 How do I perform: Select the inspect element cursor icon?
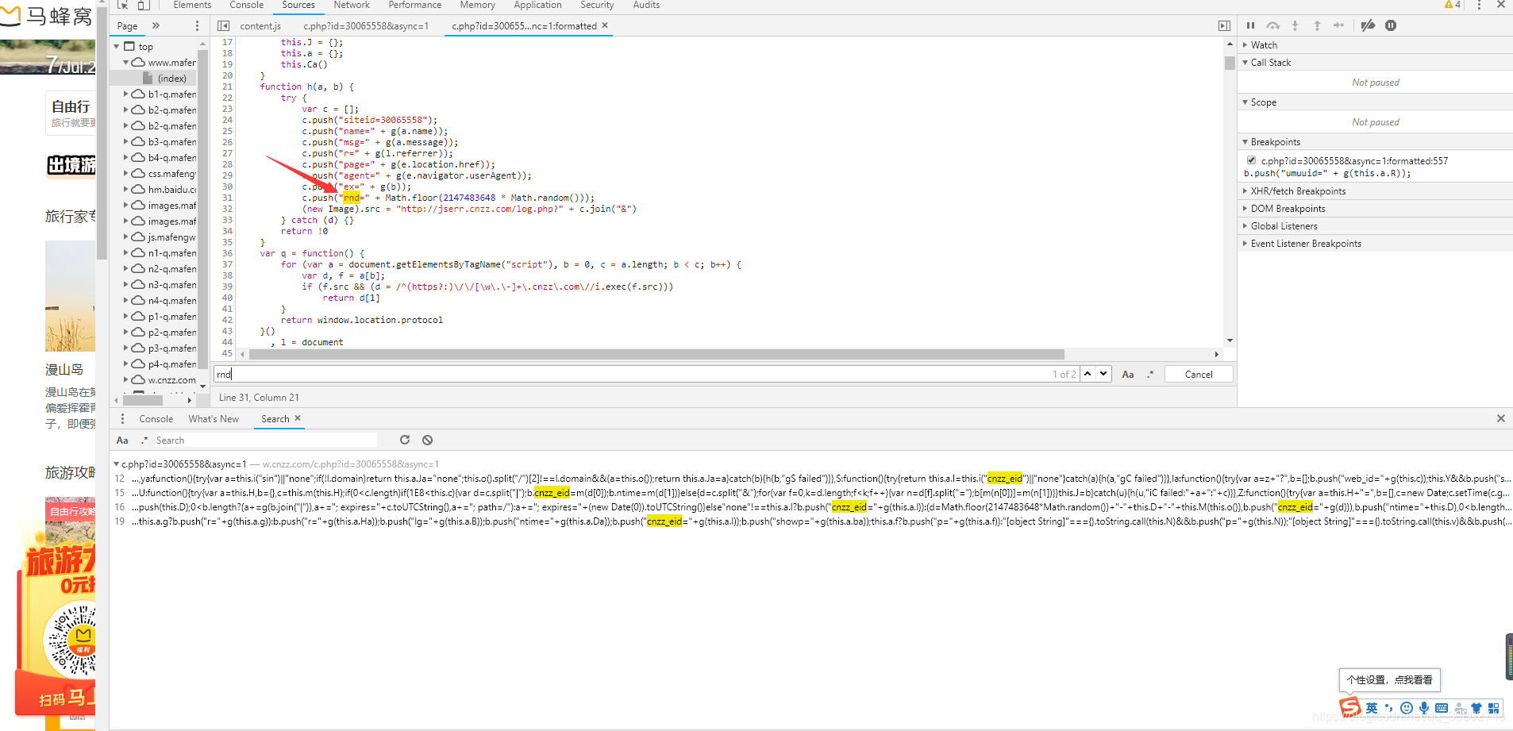click(x=122, y=5)
